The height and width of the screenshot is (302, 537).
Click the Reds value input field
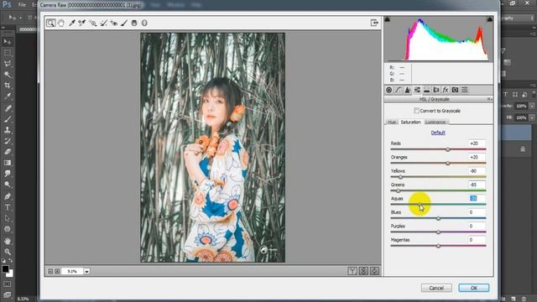pos(477,143)
